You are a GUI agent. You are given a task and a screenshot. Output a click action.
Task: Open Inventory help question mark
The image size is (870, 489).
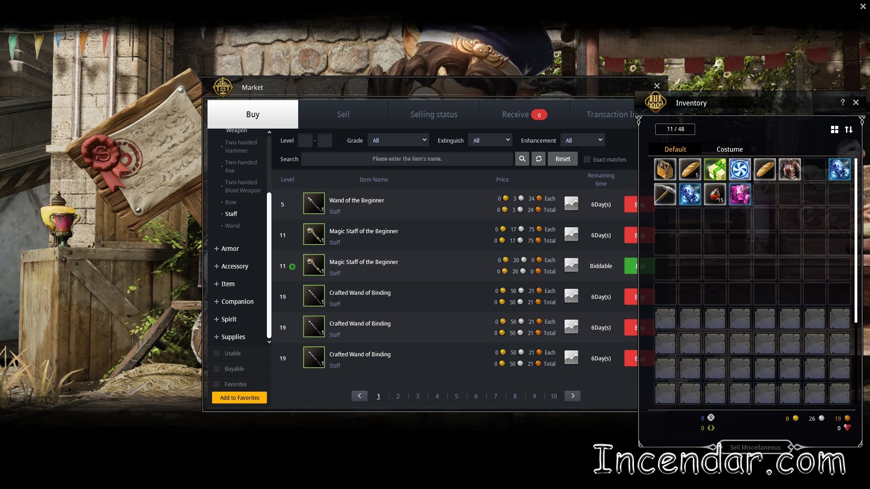(842, 102)
